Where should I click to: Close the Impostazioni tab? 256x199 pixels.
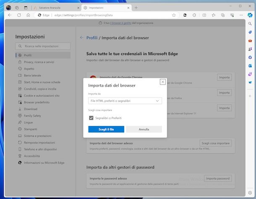128,8
